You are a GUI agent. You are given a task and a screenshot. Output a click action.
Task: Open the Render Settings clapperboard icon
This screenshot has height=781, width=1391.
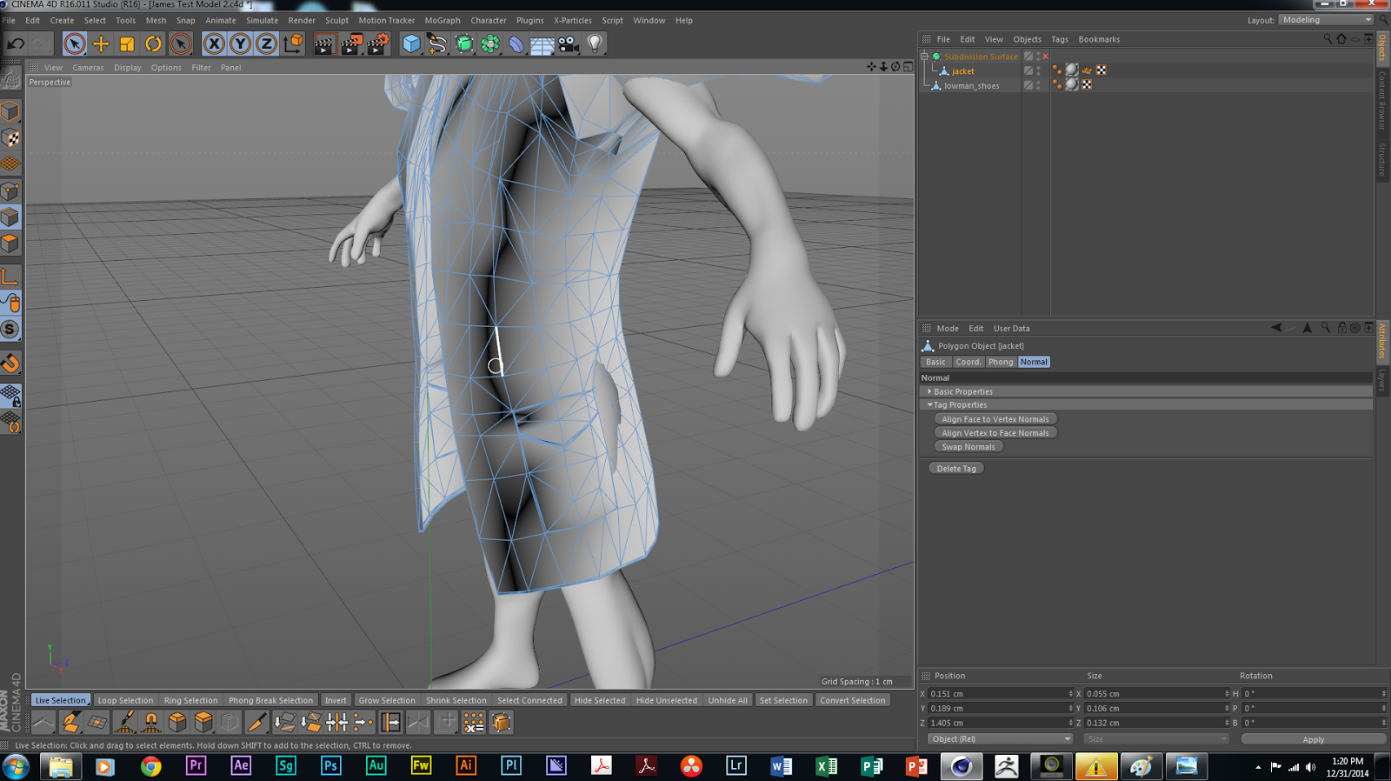point(378,43)
